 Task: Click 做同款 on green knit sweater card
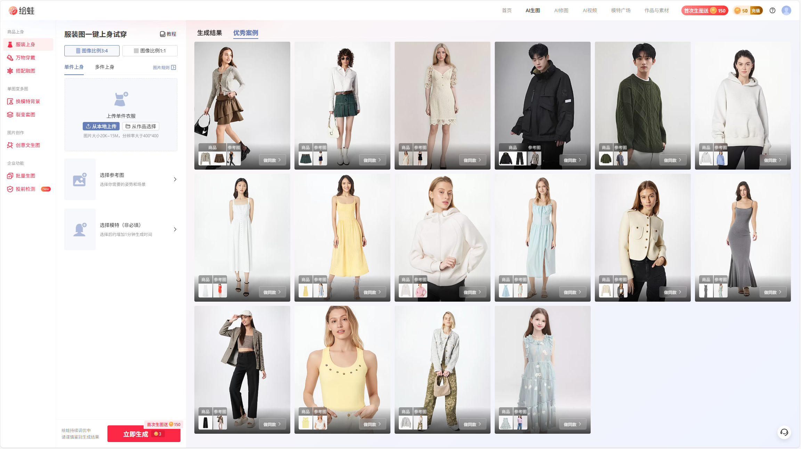coord(673,160)
